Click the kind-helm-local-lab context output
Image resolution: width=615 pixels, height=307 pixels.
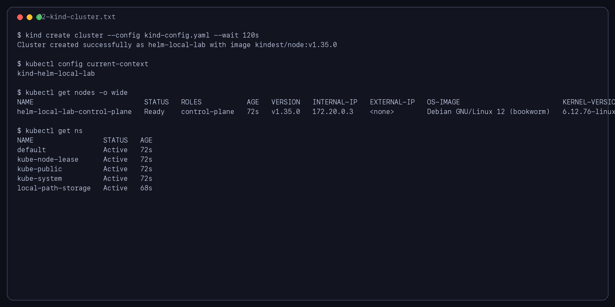coord(56,74)
